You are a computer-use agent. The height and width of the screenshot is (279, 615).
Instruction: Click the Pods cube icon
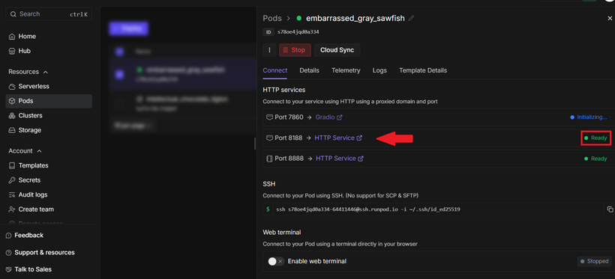point(12,101)
